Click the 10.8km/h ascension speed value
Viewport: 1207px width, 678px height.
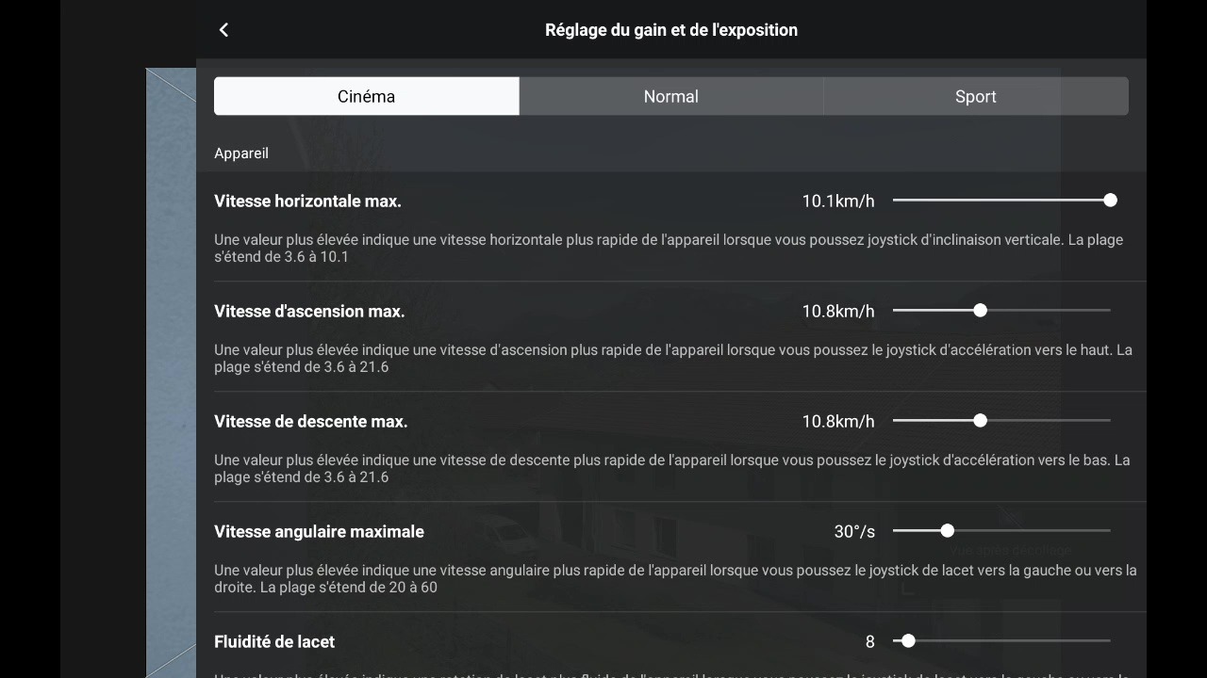pyautogui.click(x=838, y=311)
